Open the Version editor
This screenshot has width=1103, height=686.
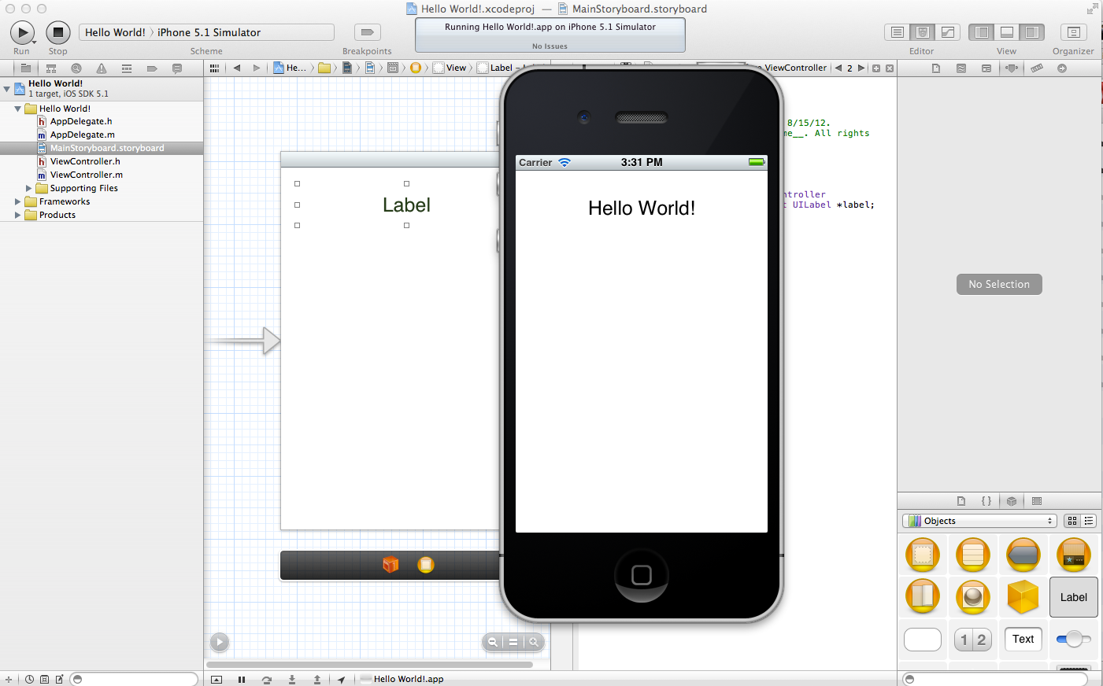947,32
